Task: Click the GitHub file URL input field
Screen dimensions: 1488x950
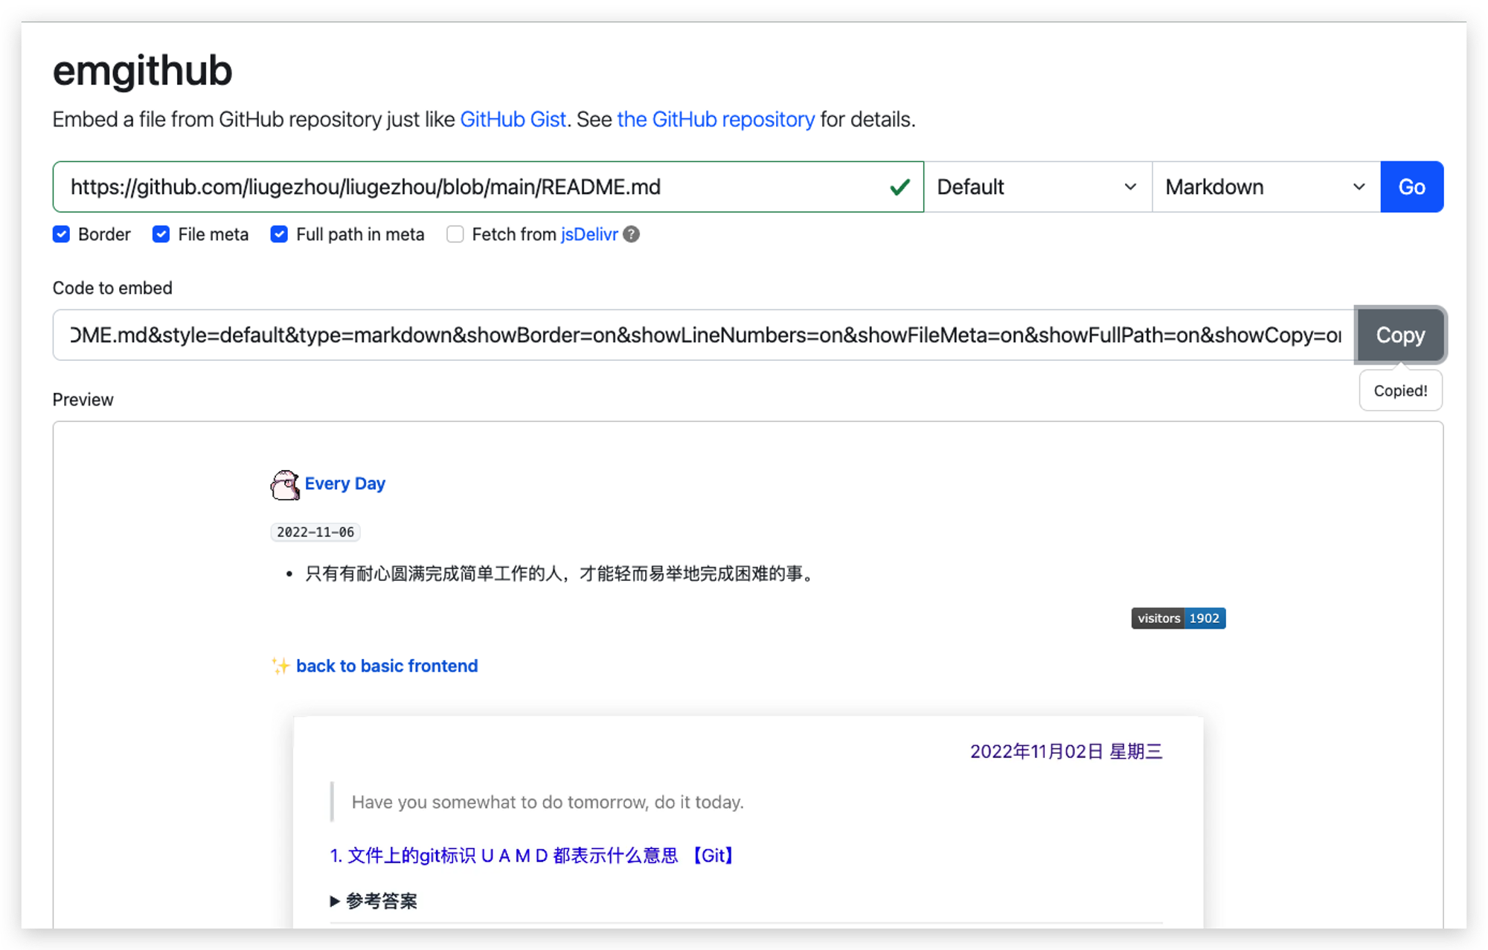Action: click(x=488, y=187)
